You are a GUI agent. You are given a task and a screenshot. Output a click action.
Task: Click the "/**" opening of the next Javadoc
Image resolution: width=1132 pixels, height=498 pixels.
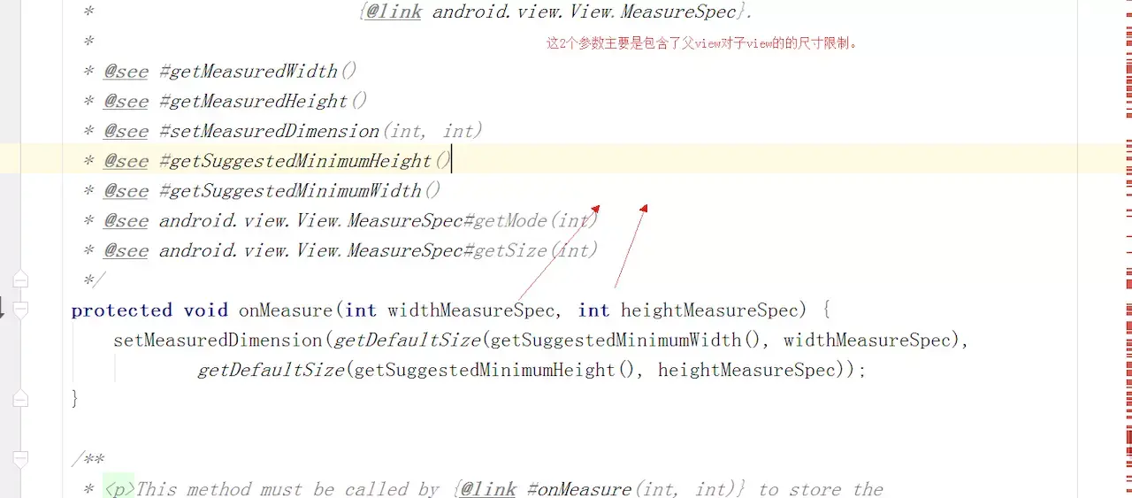pos(88,460)
